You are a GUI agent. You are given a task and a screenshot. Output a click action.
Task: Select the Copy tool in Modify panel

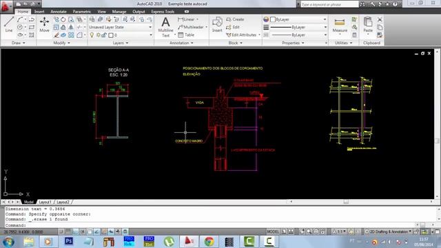click(57, 19)
